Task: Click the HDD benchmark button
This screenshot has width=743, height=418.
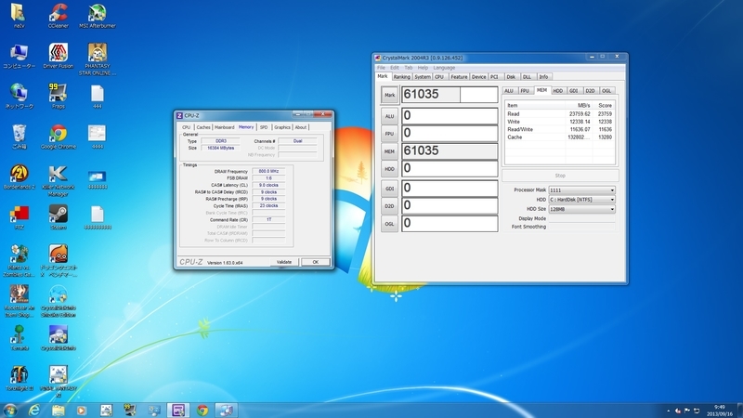Action: [389, 169]
